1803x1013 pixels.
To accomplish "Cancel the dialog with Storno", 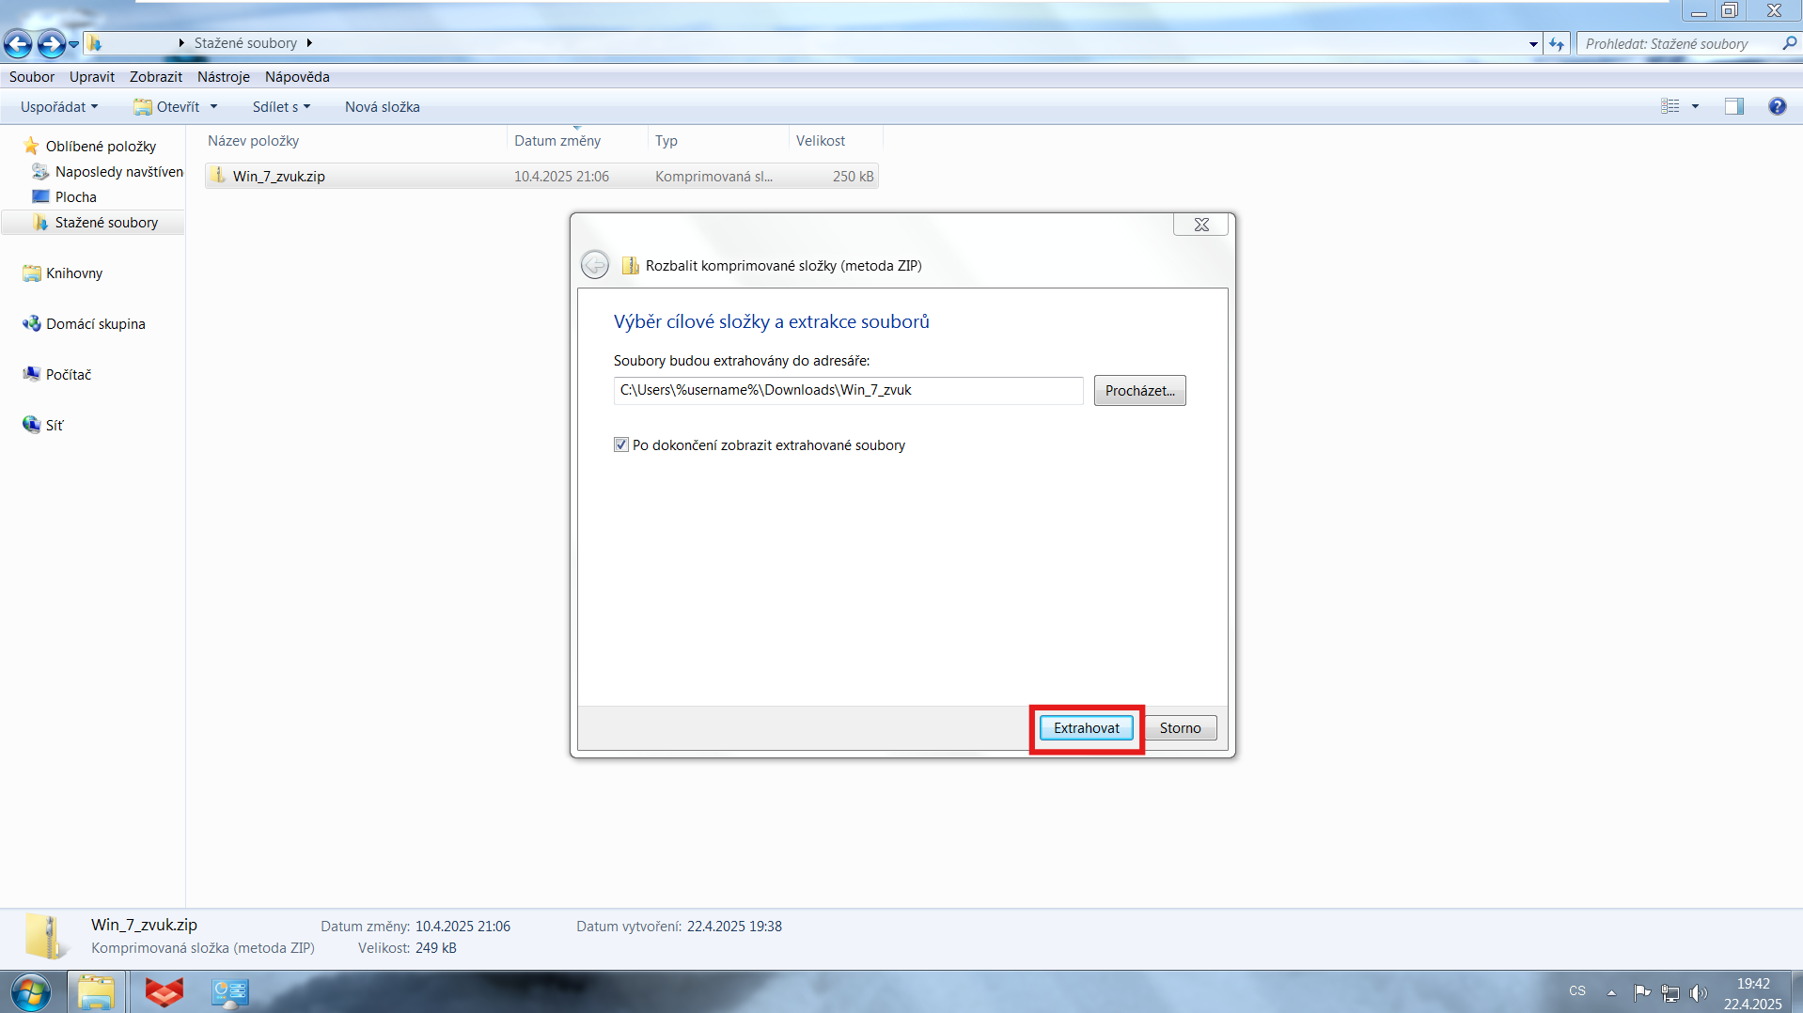I will tap(1180, 728).
